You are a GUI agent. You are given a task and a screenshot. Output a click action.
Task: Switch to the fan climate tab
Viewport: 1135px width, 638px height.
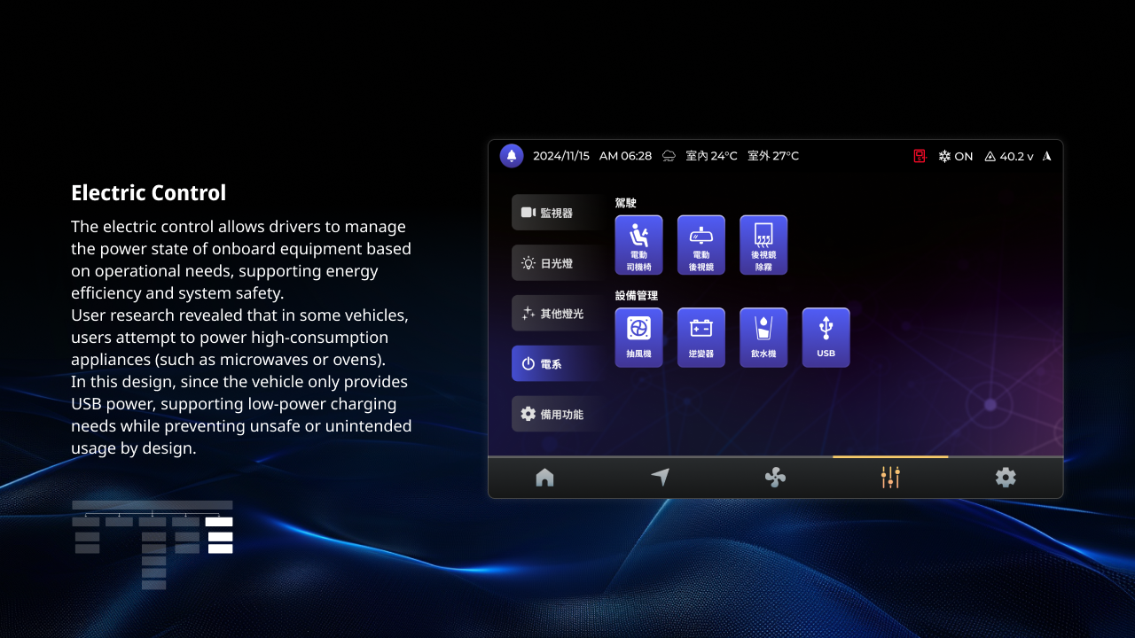click(775, 478)
